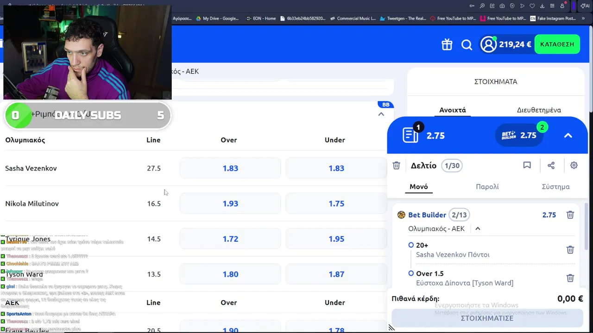The image size is (593, 333).
Task: Bookmark the betslip
Action: pos(527,165)
